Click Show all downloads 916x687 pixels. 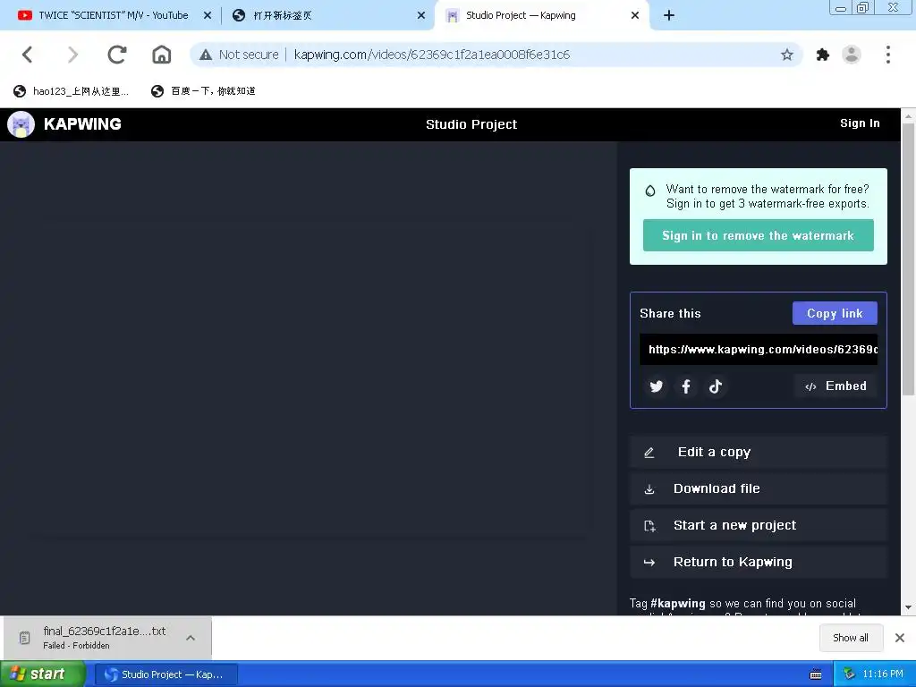pos(850,638)
